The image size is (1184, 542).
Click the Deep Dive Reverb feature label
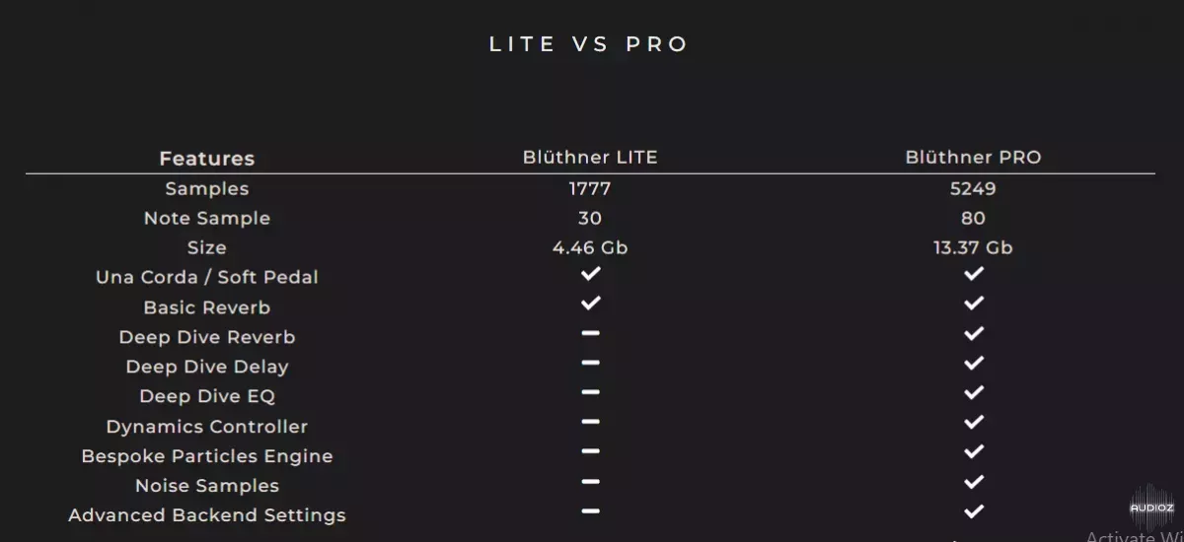pyautogui.click(x=207, y=337)
